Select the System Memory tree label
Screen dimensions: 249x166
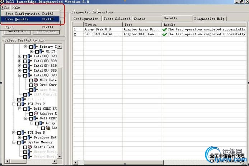tap(40, 142)
